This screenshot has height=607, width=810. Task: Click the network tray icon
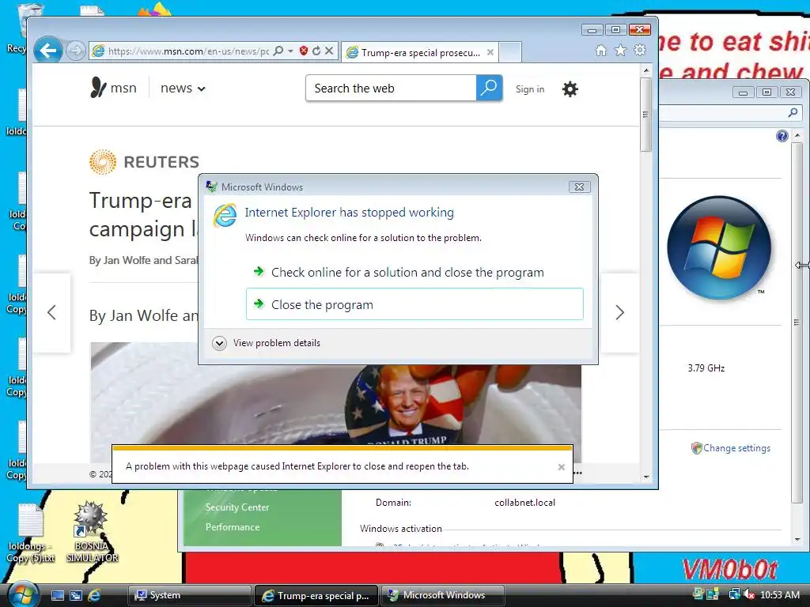pos(734,594)
